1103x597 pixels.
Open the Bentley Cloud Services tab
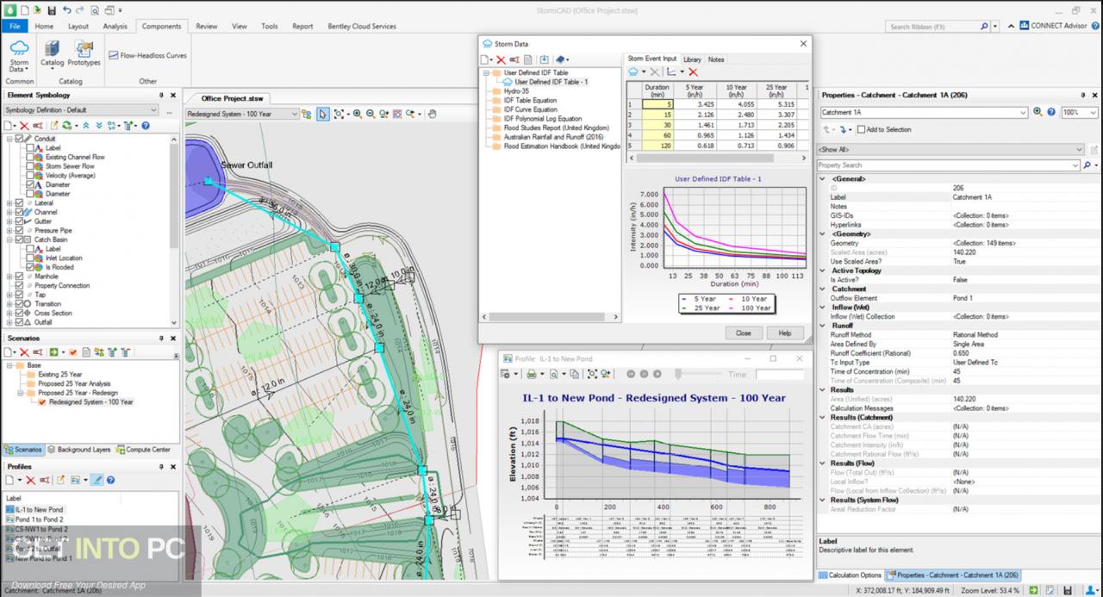coord(362,27)
